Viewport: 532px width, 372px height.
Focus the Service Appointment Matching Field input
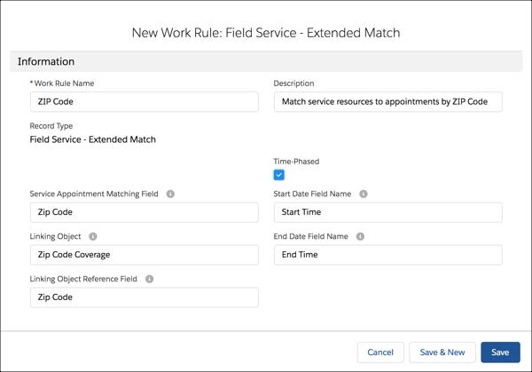coord(145,212)
